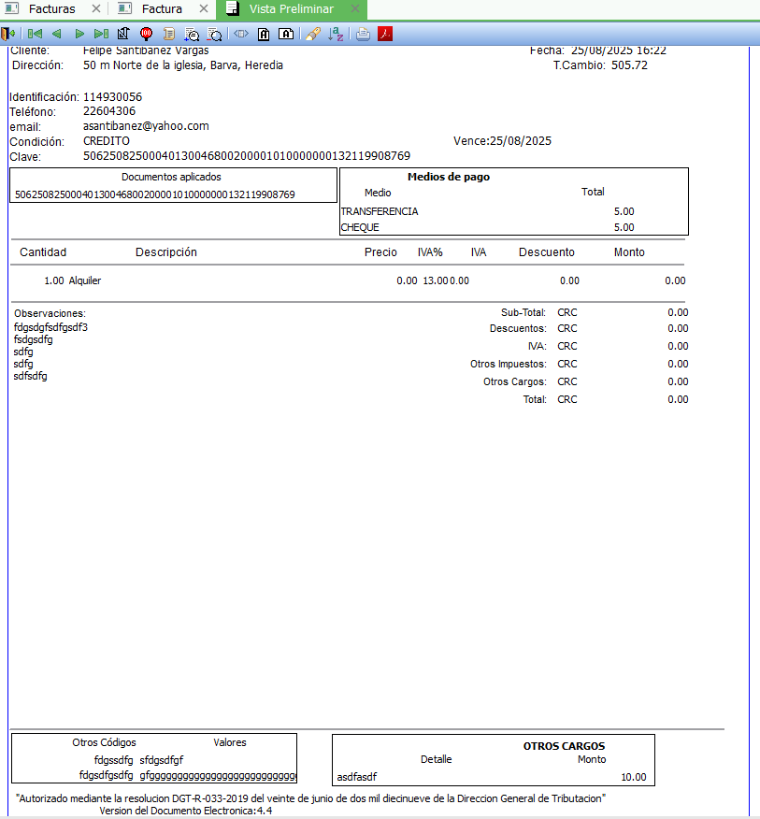Click the Alquiler line item description
Screen dimensions: 760x819
click(85, 281)
